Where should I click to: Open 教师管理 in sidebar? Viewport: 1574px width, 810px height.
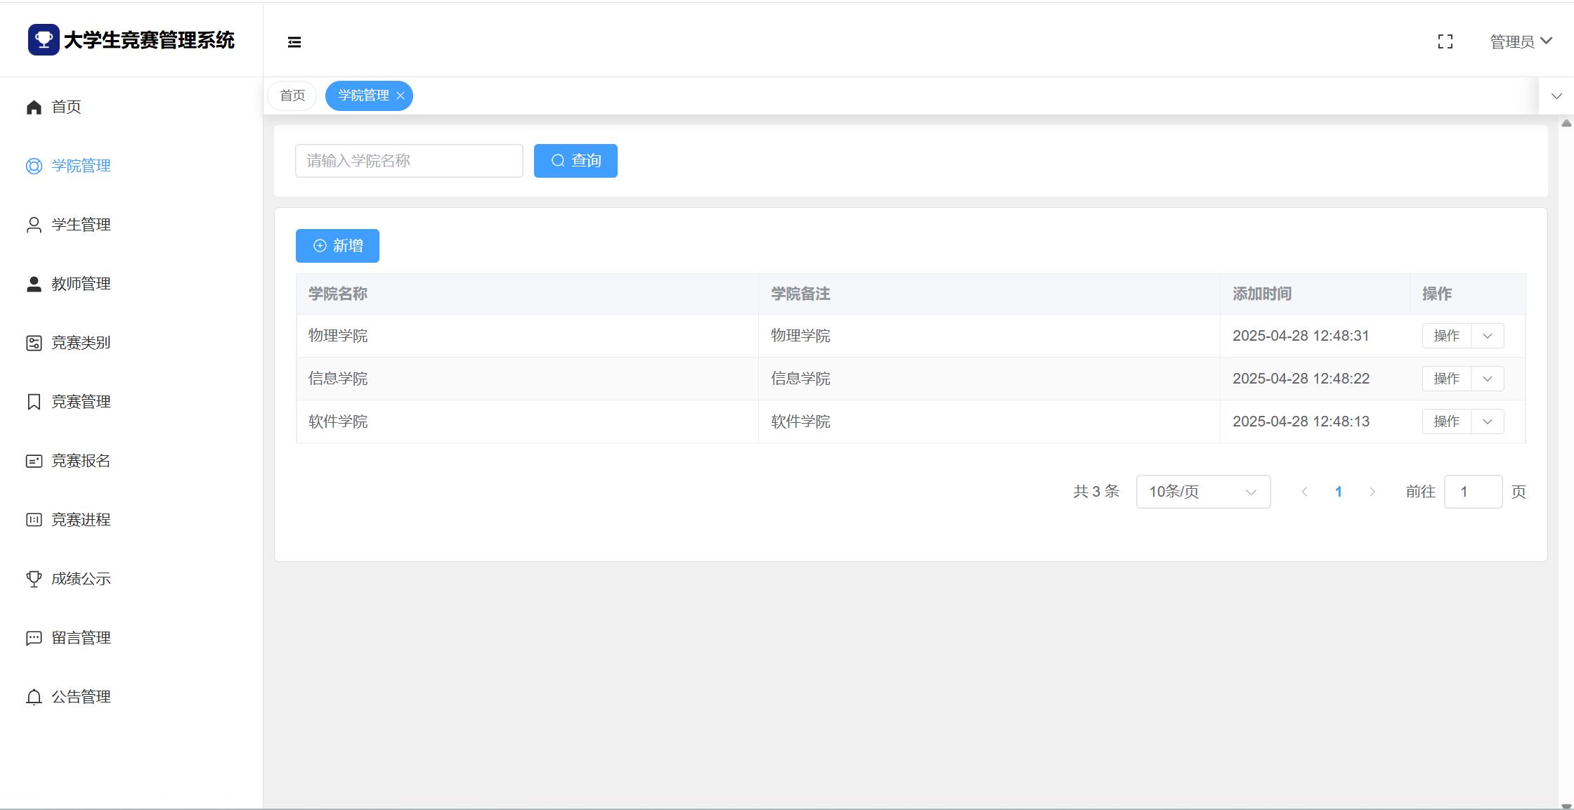tap(80, 284)
